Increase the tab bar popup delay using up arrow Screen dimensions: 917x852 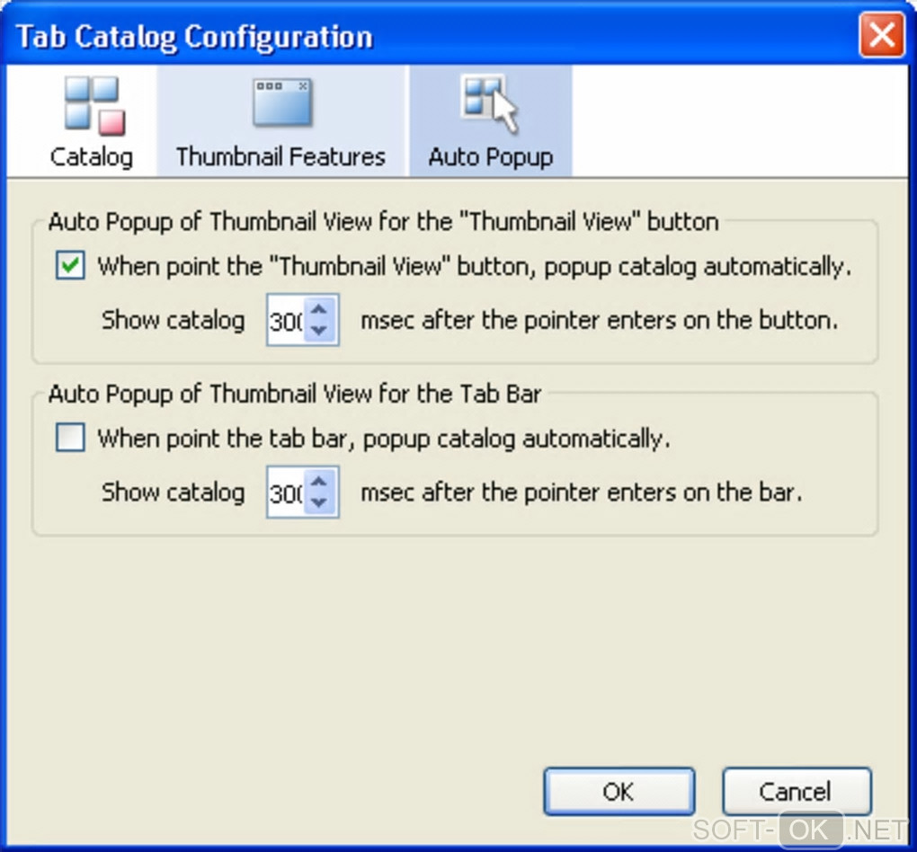(317, 481)
